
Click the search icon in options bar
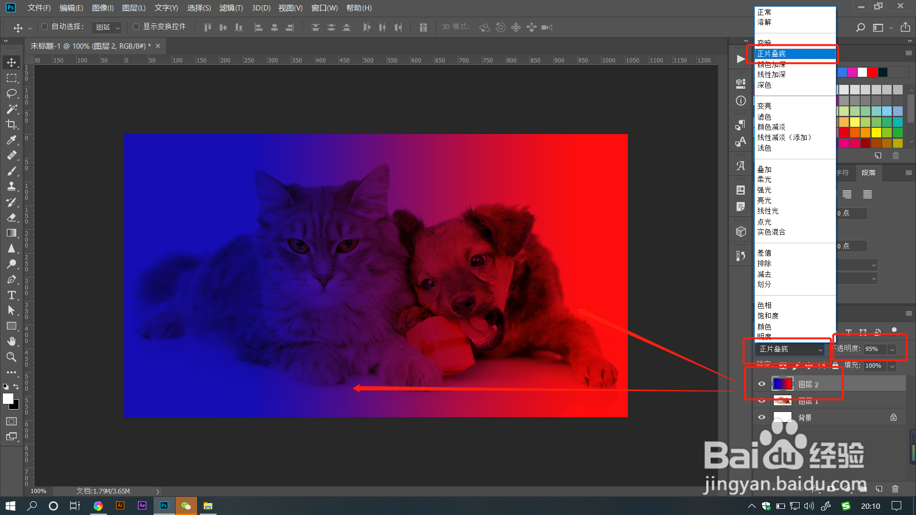click(860, 28)
